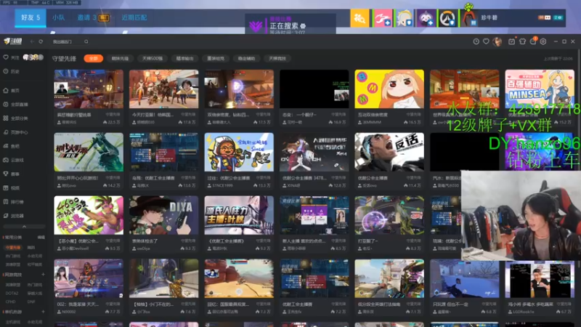Open the 关注 heart item in sidebar

point(11,57)
